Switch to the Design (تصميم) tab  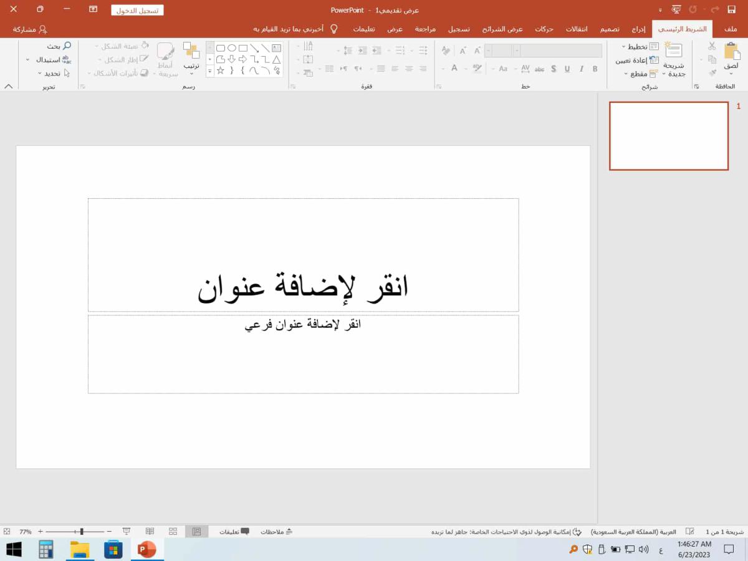610,29
